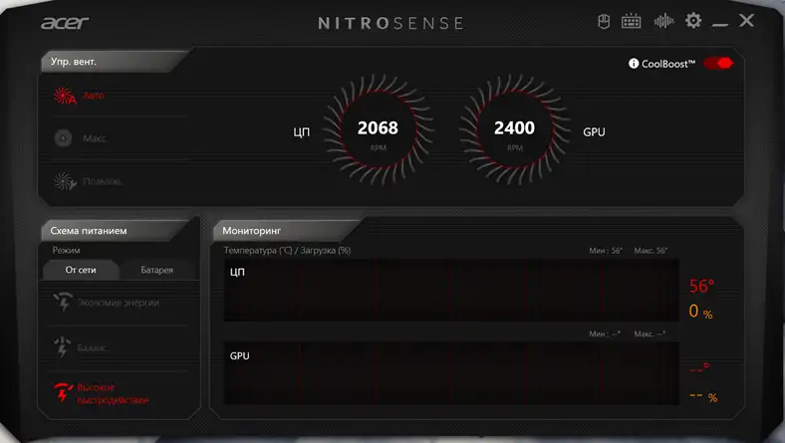Minimize the NitroSense window
This screenshot has width=785, height=443.
pos(720,24)
